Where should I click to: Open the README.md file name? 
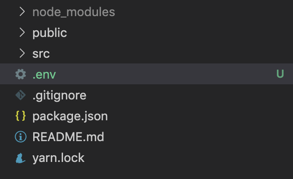point(68,137)
